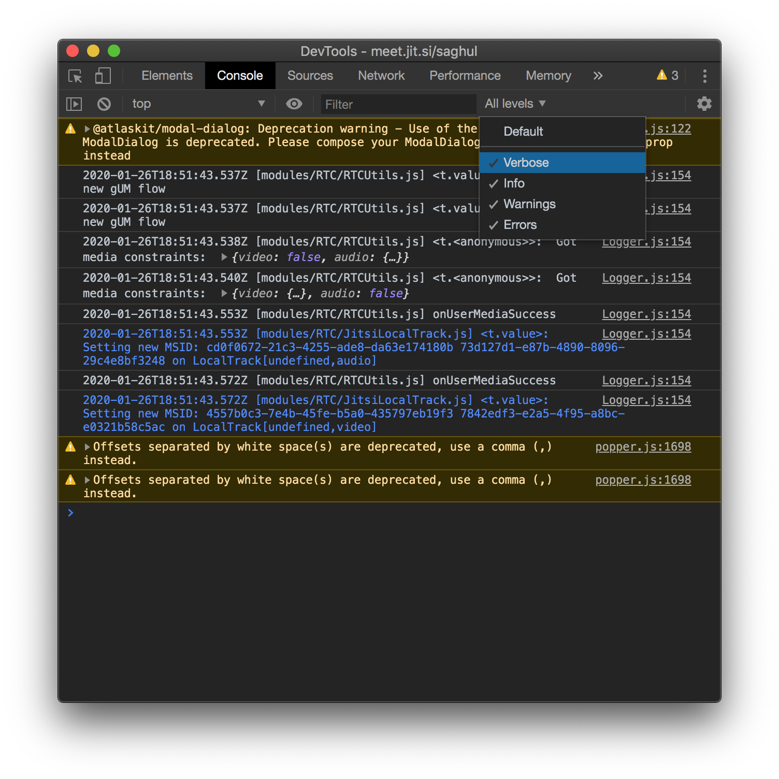Toggle the Warnings log level
The height and width of the screenshot is (779, 779).
pos(562,204)
